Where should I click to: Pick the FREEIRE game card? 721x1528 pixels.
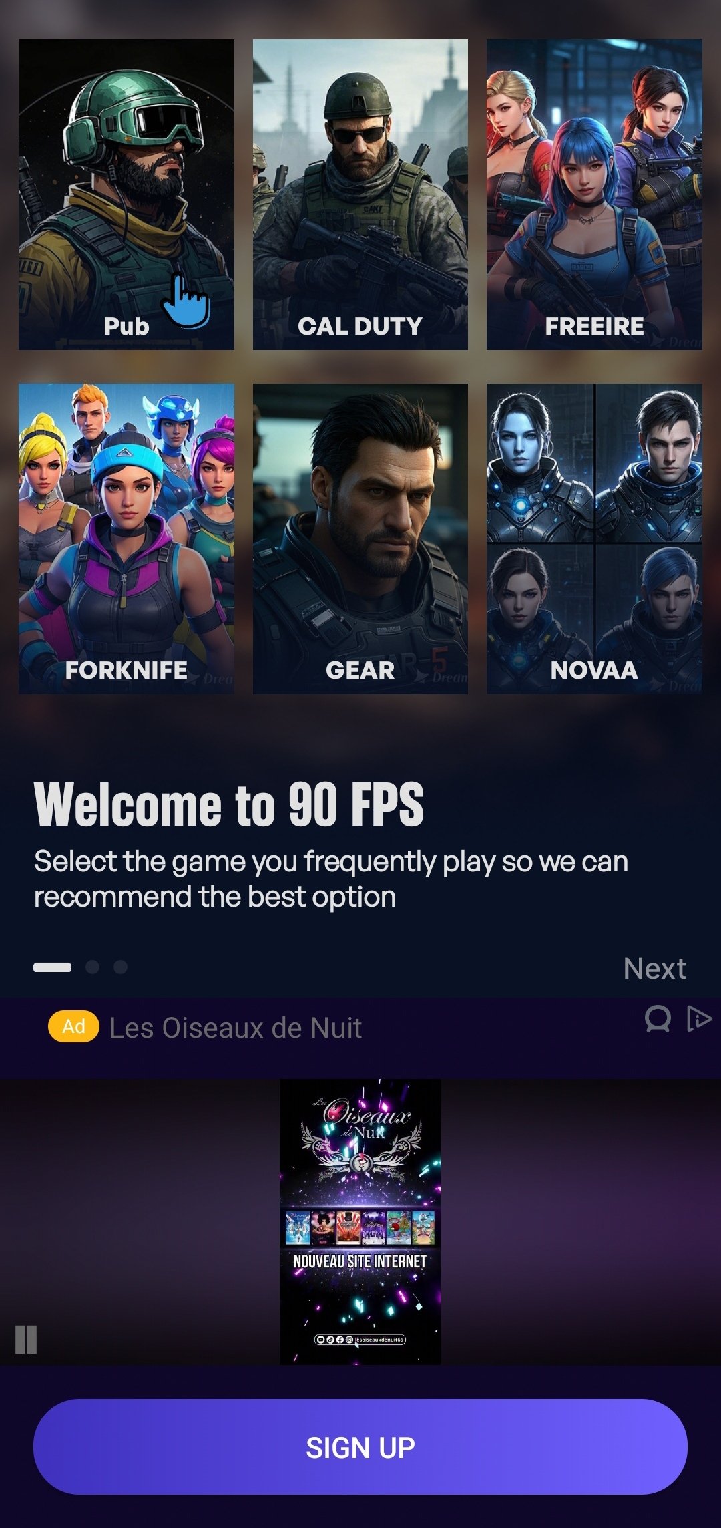(594, 194)
